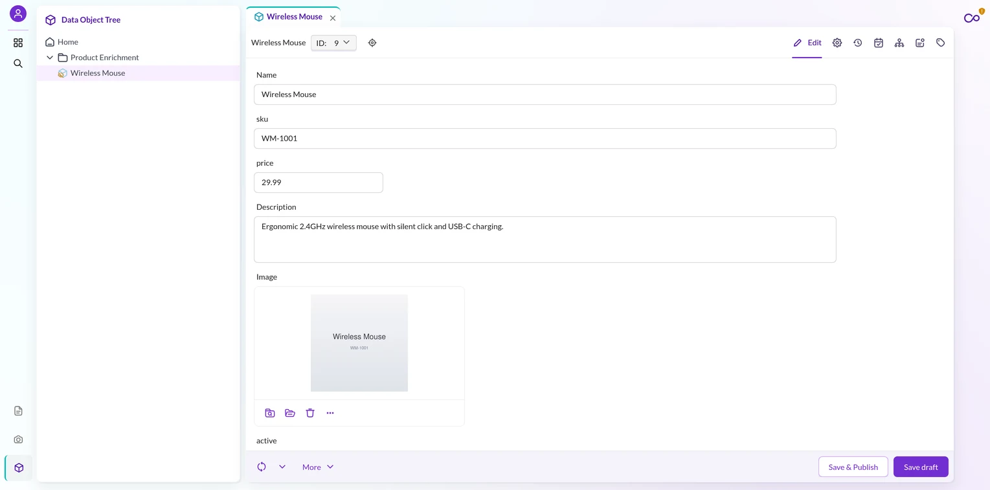Open the dependencies hierarchy tab

899,43
